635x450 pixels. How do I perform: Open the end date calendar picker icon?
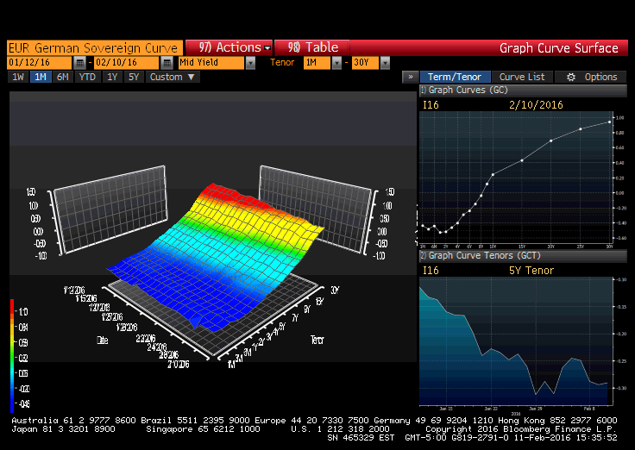pos(167,63)
